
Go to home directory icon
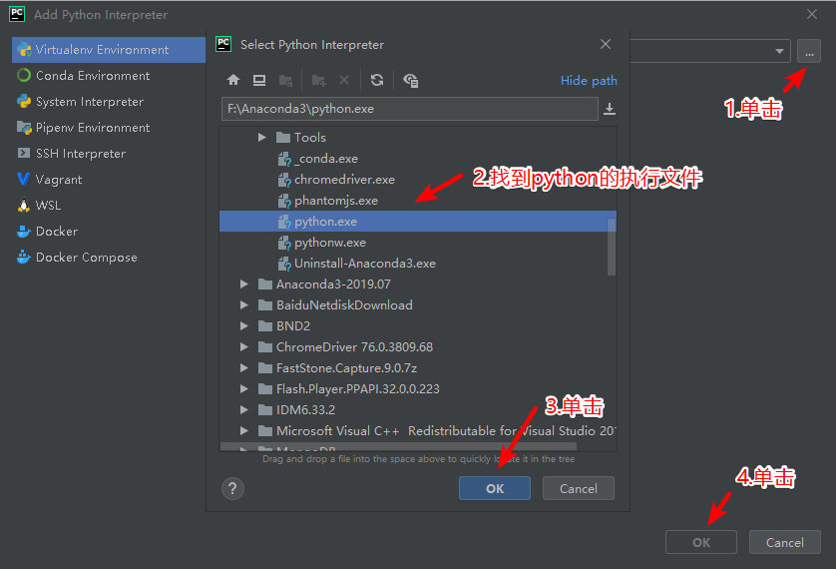point(233,80)
